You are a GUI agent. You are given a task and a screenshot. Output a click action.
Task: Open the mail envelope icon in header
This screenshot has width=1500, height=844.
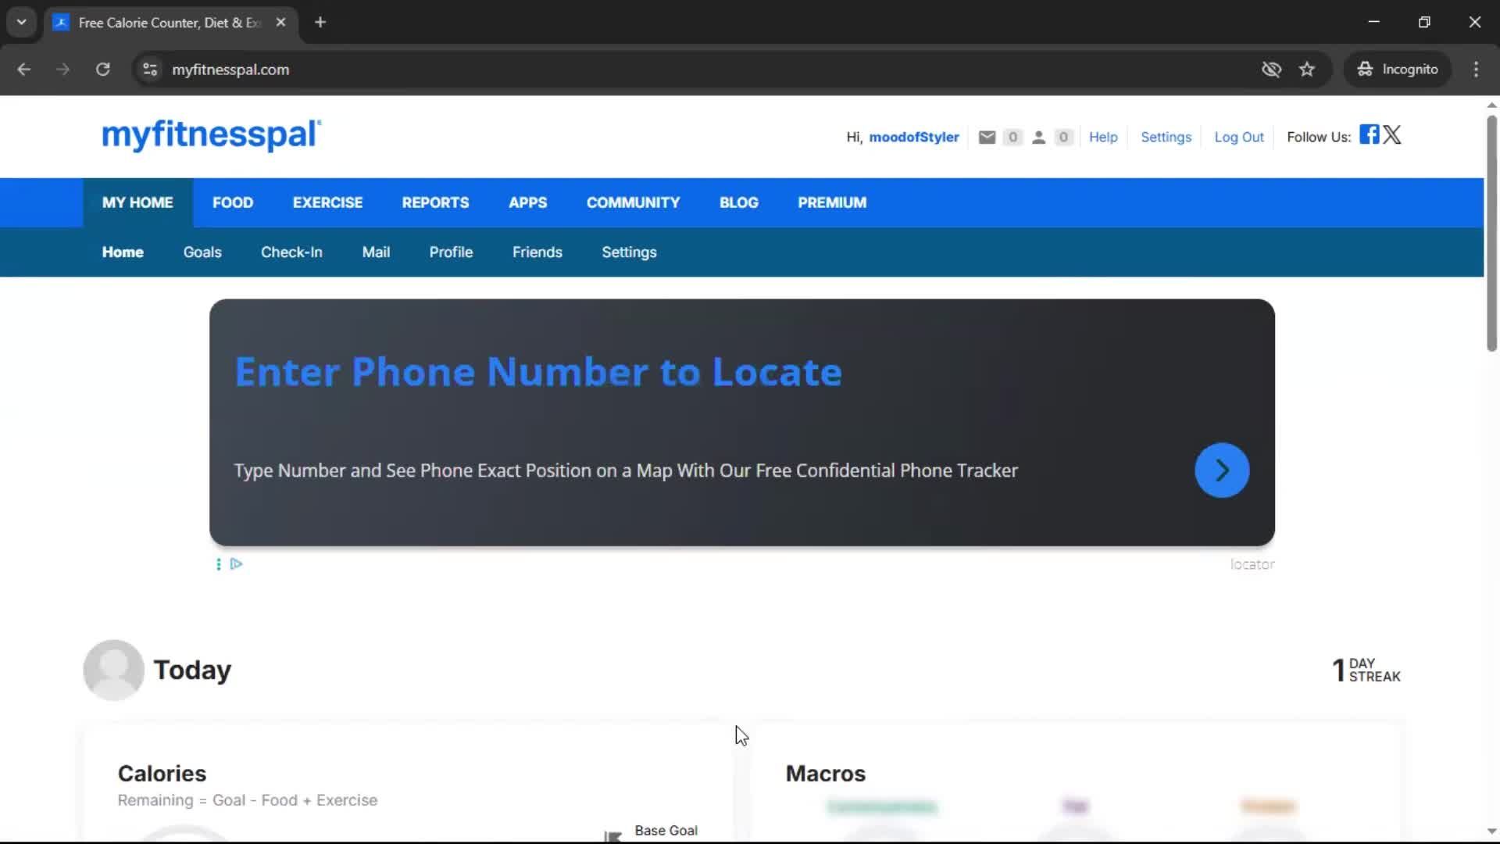click(987, 138)
